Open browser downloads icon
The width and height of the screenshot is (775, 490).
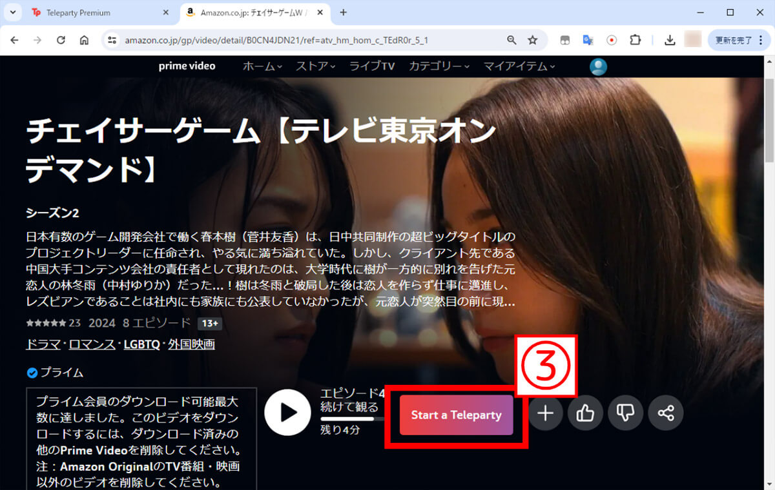[670, 40]
